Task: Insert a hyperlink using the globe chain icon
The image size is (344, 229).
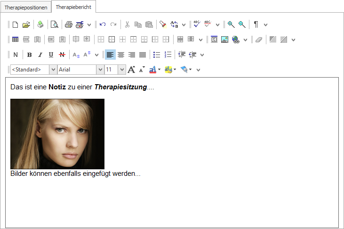Action: pos(236,39)
